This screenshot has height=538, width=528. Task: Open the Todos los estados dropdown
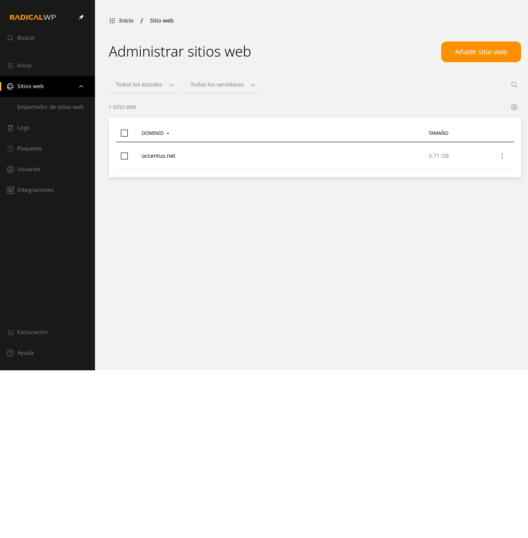point(143,84)
